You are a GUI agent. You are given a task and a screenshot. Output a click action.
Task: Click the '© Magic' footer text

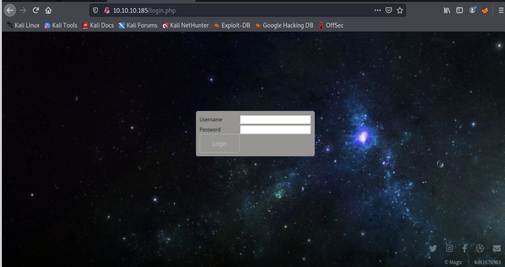453,262
